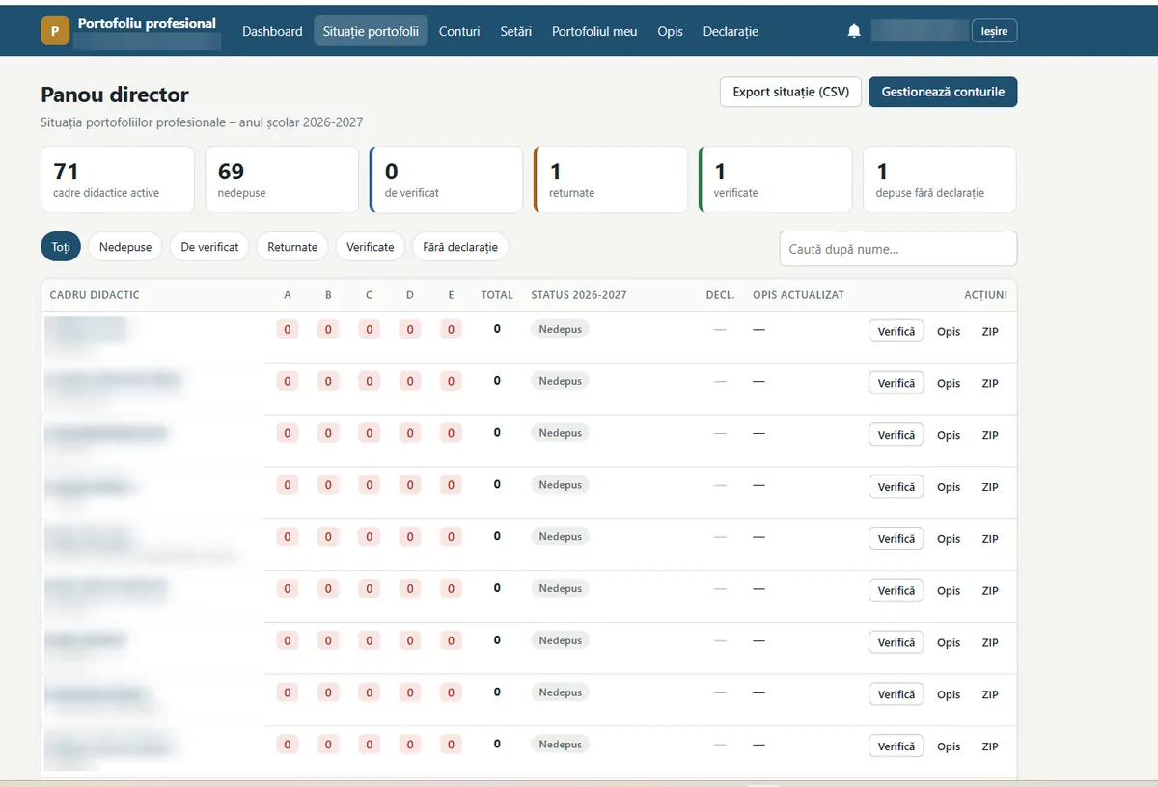Open the Declarație navigation item
The height and width of the screenshot is (787, 1158).
(731, 31)
